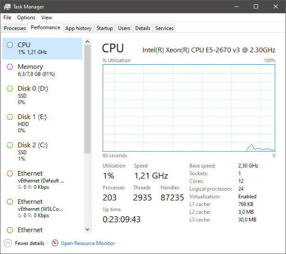Click the Disk 1 (E:) circle icon
Screen dimensions: 286x254
[10, 117]
